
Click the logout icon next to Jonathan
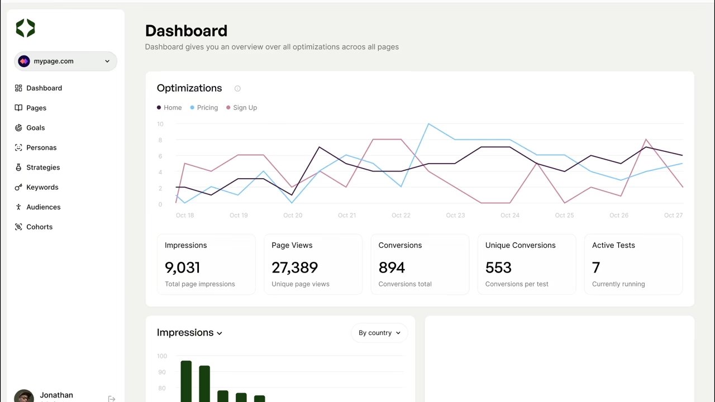[x=112, y=398]
